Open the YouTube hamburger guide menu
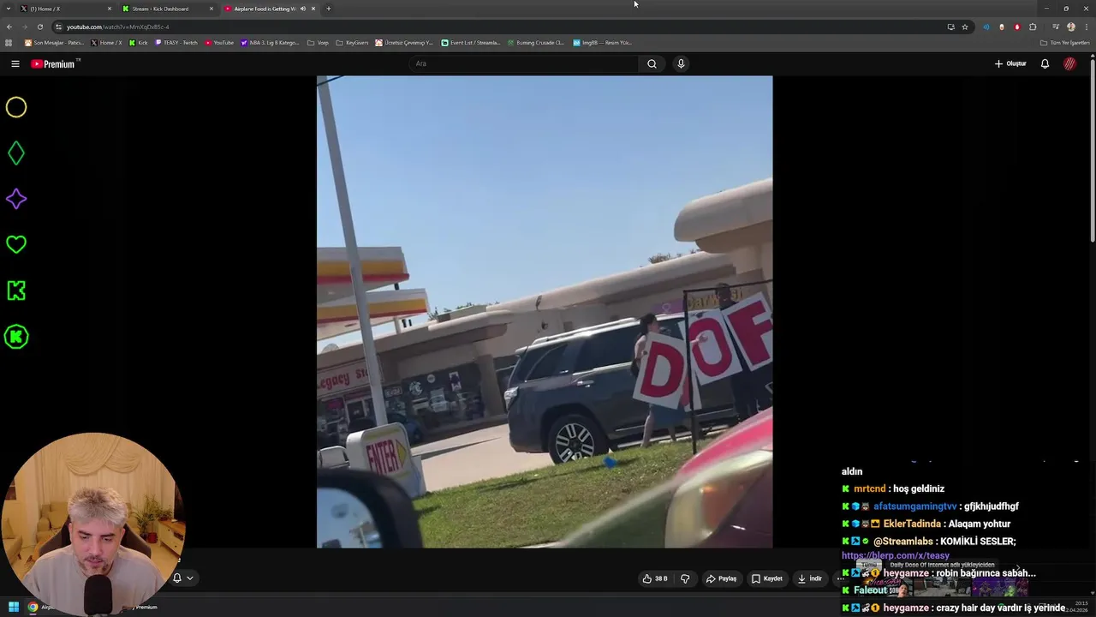The image size is (1096, 617). click(x=15, y=63)
